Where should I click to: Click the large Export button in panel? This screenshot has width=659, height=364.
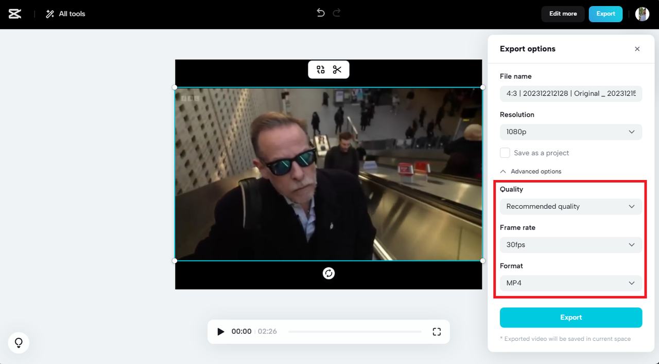click(x=571, y=317)
